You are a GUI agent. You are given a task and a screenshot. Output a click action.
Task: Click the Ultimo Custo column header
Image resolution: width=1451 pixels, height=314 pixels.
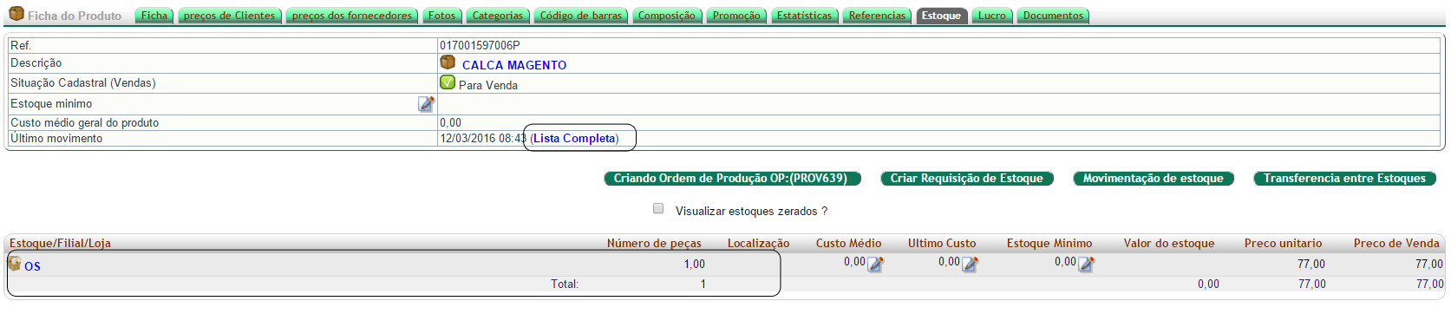pos(942,243)
